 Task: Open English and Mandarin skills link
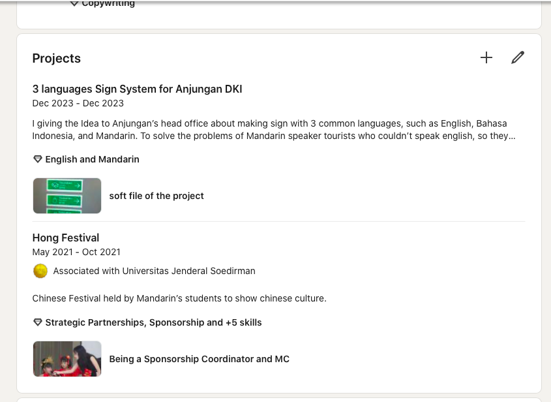click(x=92, y=159)
